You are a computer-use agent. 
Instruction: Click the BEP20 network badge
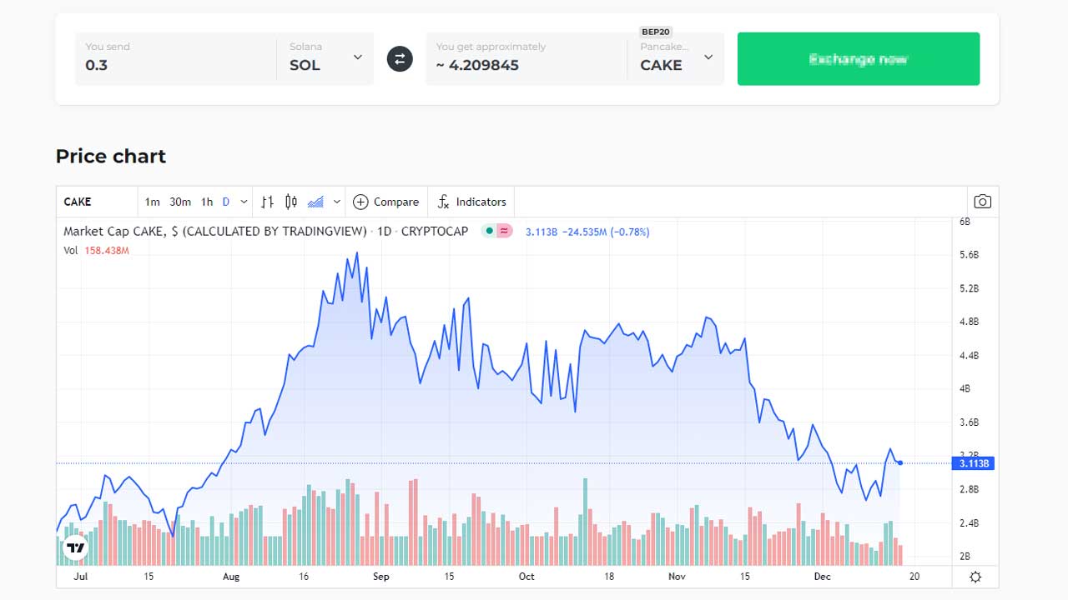coord(656,32)
